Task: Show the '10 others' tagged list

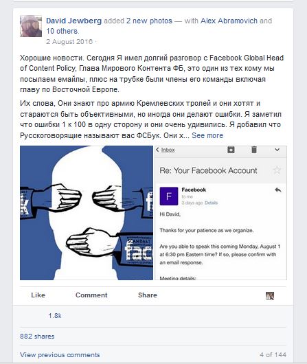Action: [x=62, y=31]
